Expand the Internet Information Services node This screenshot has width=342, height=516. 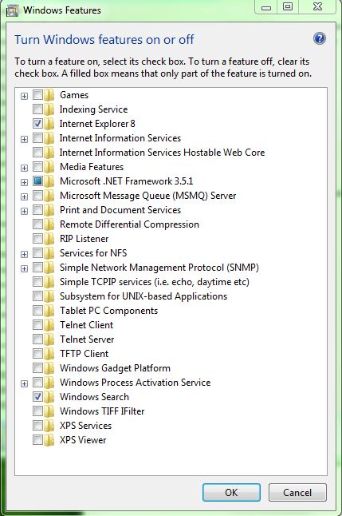pos(24,139)
